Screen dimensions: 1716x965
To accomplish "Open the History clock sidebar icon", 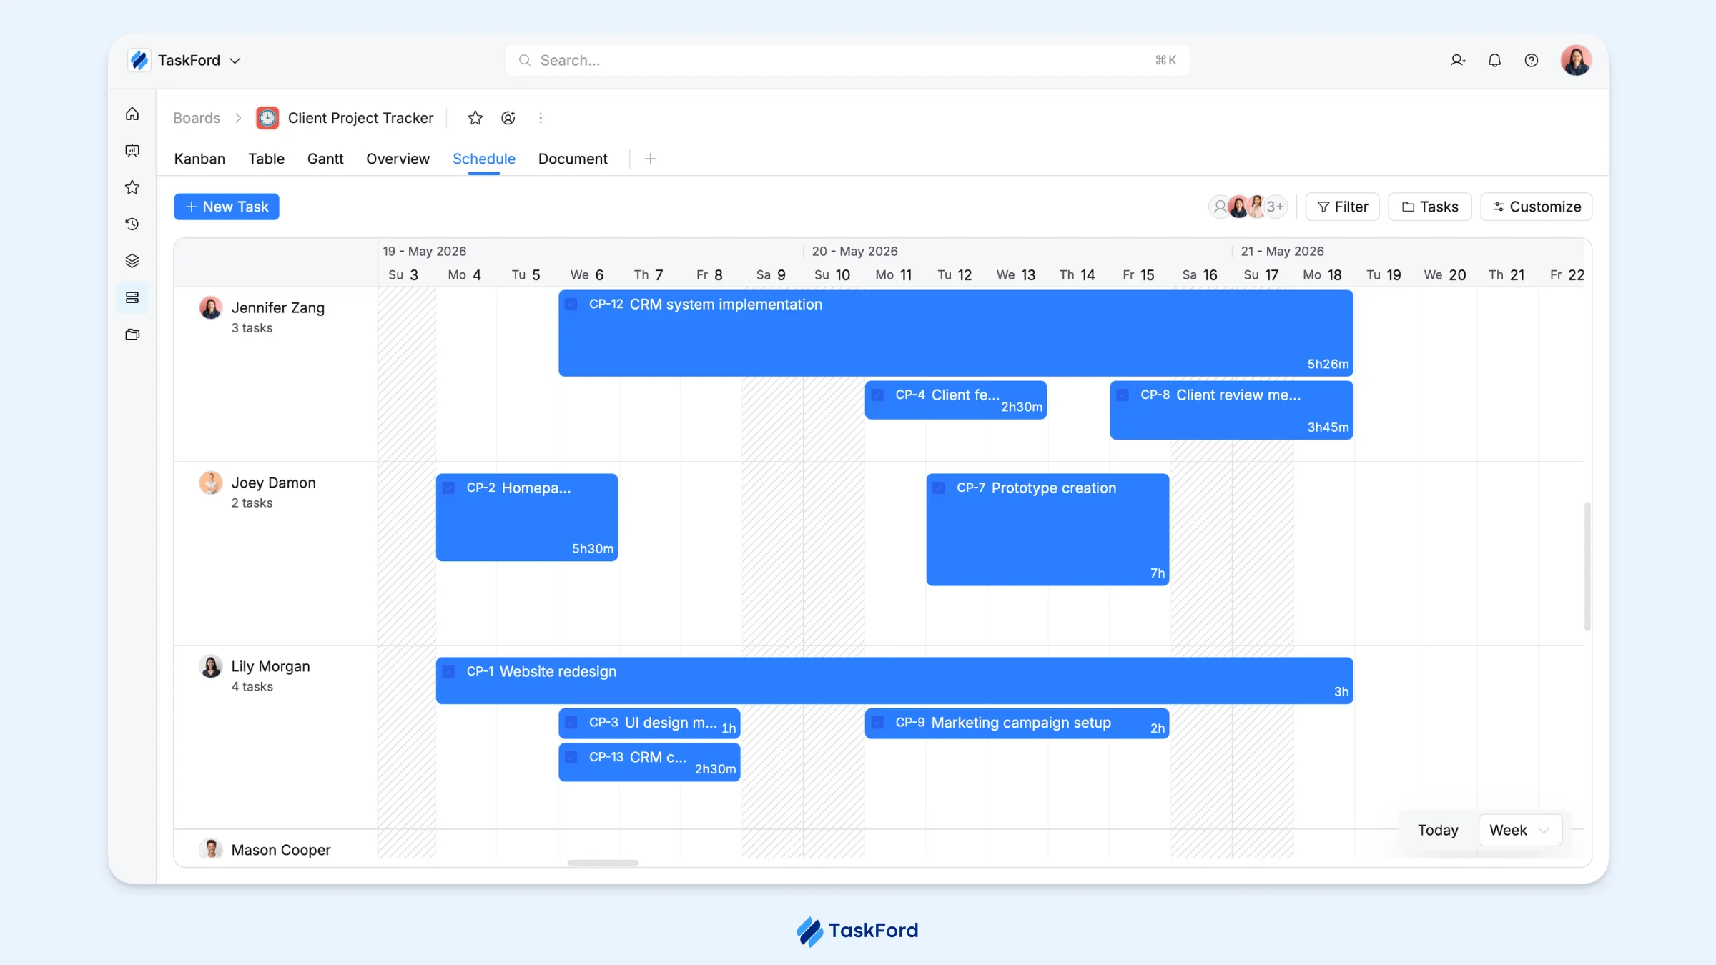I will [132, 224].
